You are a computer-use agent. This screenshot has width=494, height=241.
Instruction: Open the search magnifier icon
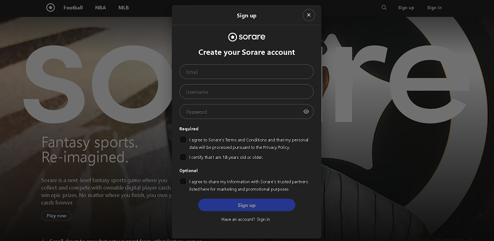coord(383,7)
